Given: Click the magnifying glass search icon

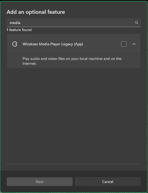Looking at the screenshot, I should (137, 23).
